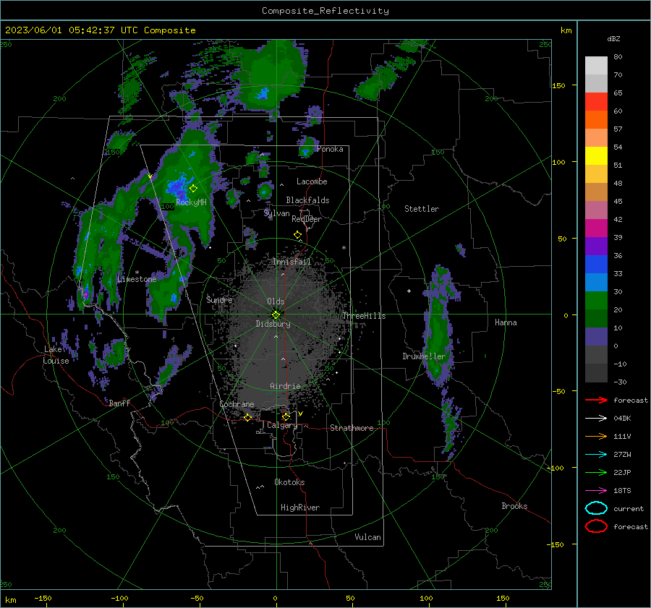Screen dimensions: 651x608
Task: Select the cyan current ellipse icon
Action: pos(596,508)
